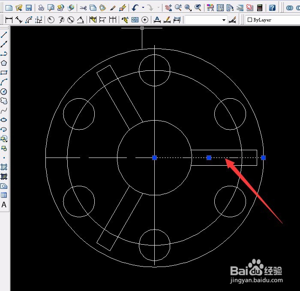Viewport: 300px width, 291px height.
Task: Select Linear dimension tool
Action: pyautogui.click(x=9, y=20)
